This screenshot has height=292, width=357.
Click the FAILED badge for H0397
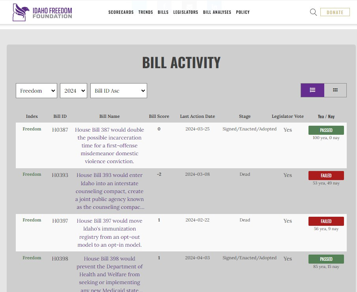click(326, 221)
